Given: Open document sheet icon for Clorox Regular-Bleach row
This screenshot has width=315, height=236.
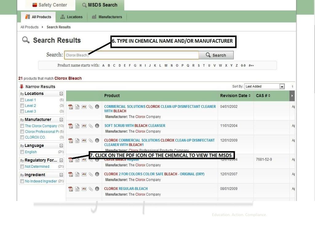Looking at the screenshot, I should pyautogui.click(x=77, y=189).
